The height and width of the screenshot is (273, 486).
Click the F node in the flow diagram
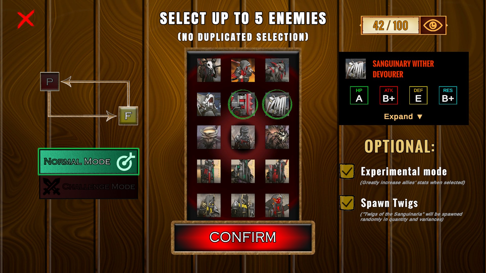(x=128, y=116)
